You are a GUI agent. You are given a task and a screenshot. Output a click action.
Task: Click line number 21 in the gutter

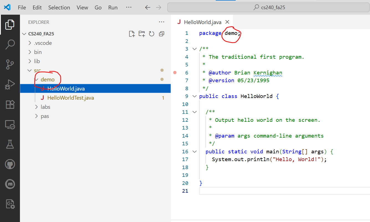pyautogui.click(x=186, y=191)
